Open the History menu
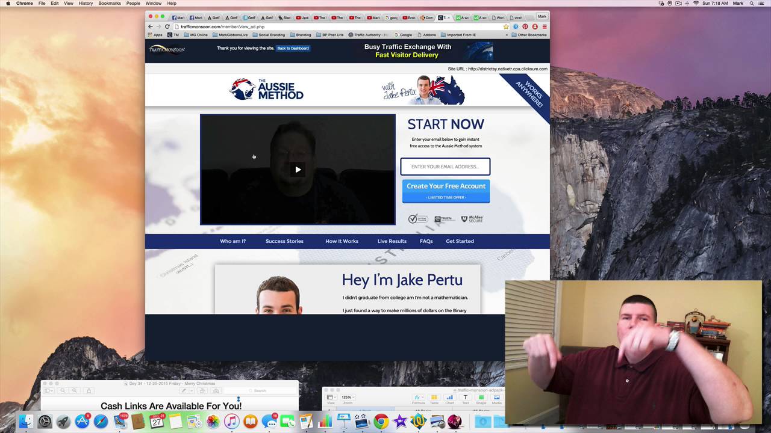771x433 pixels. (x=86, y=4)
